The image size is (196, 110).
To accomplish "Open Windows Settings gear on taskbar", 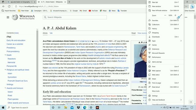I will [x=91, y=108].
